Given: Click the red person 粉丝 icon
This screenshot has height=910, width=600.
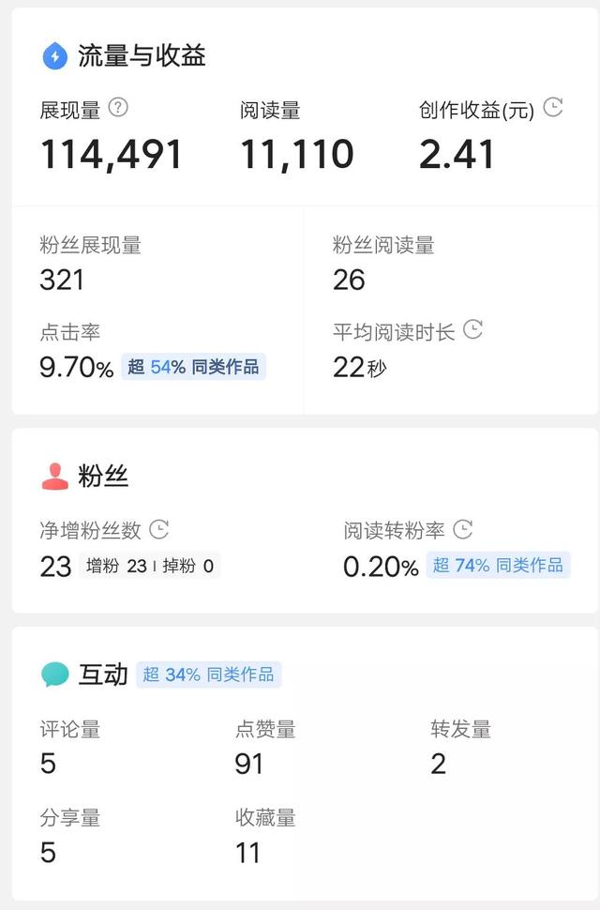Looking at the screenshot, I should pyautogui.click(x=55, y=477).
